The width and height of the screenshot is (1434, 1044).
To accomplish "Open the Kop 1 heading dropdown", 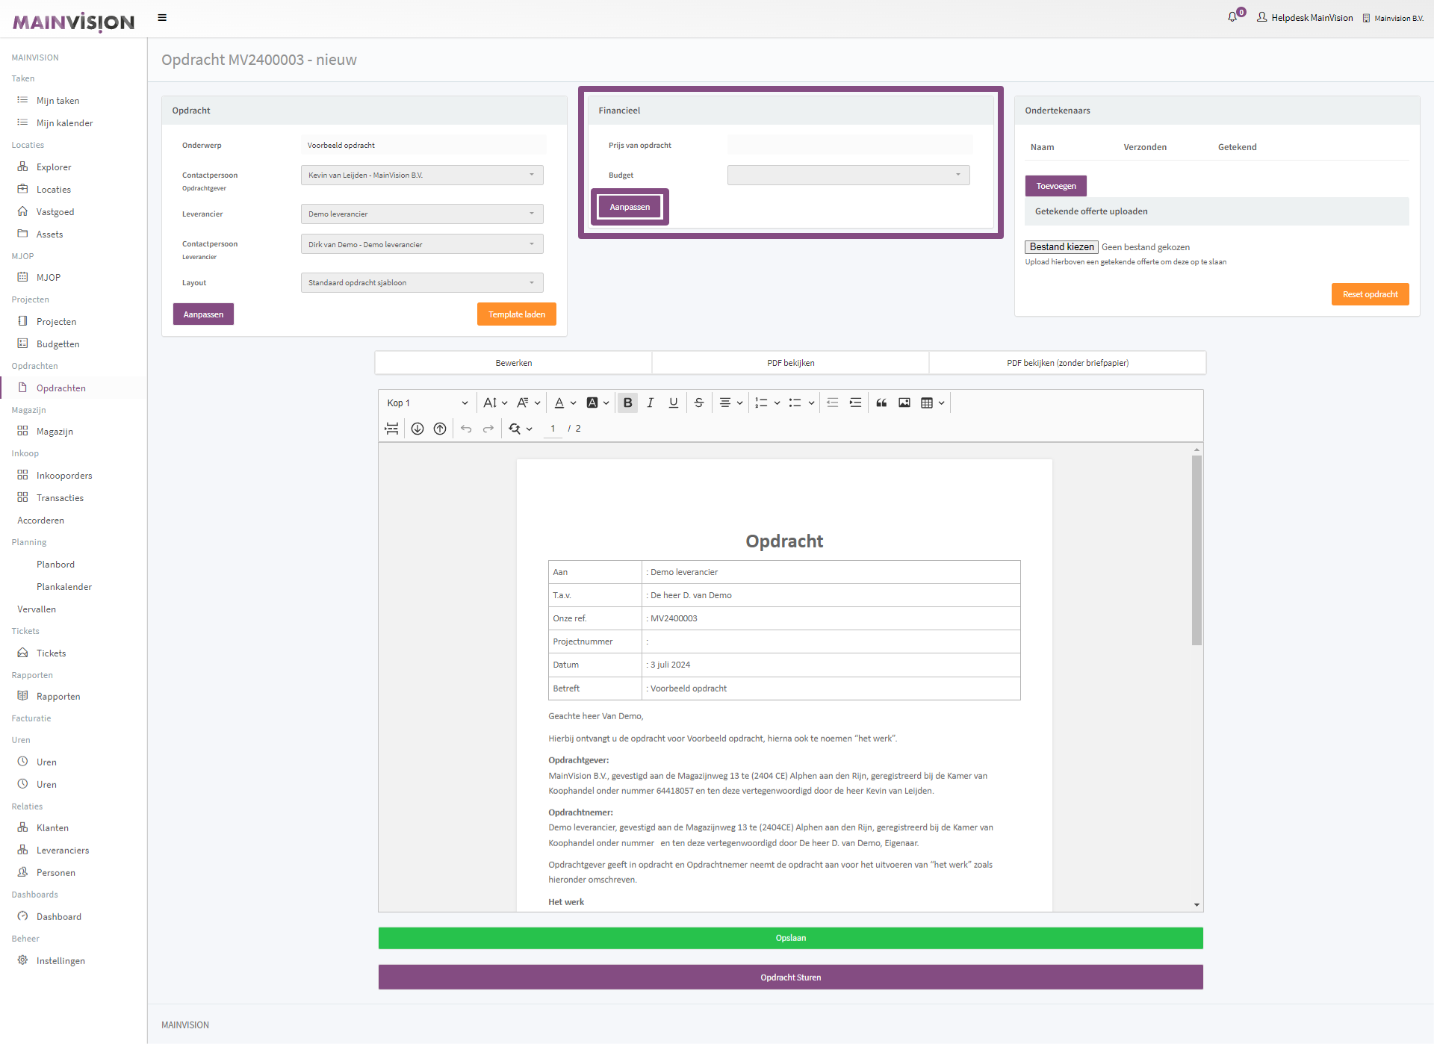I will click(427, 403).
